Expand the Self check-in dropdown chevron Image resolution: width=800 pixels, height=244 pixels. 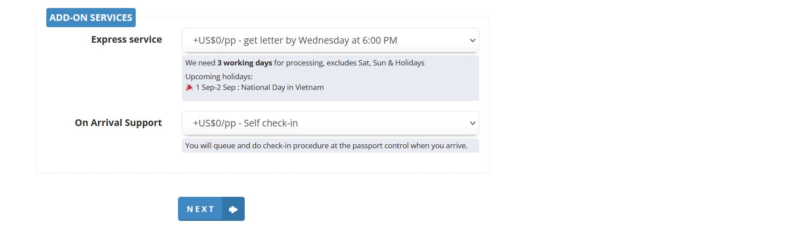click(472, 123)
